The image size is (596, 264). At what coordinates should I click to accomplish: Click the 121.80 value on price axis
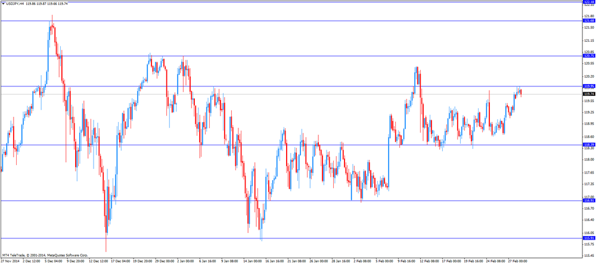tap(589, 16)
